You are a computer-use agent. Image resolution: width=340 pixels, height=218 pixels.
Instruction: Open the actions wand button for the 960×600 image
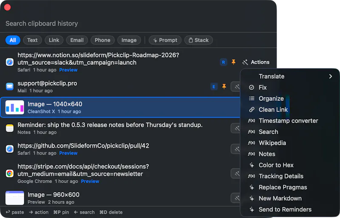[x=236, y=198]
